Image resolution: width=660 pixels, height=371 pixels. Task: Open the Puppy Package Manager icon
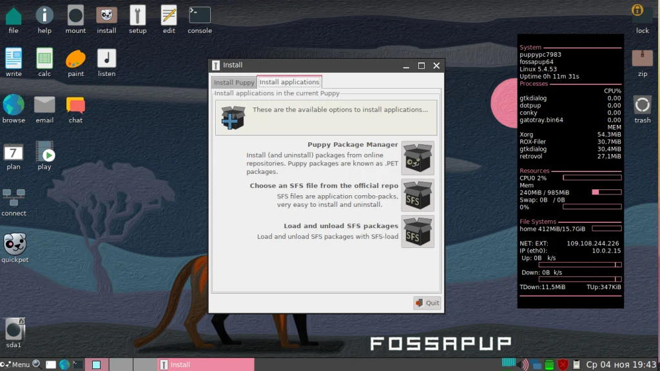pyautogui.click(x=418, y=158)
